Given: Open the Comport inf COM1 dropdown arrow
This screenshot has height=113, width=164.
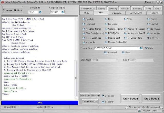Looking at the screenshot, I should (x=40, y=12).
